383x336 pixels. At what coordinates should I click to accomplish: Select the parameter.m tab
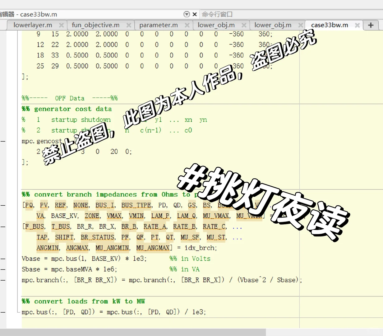point(159,25)
